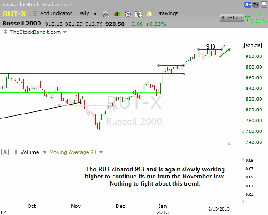Click the Add Indicator icon

pyautogui.click(x=34, y=13)
